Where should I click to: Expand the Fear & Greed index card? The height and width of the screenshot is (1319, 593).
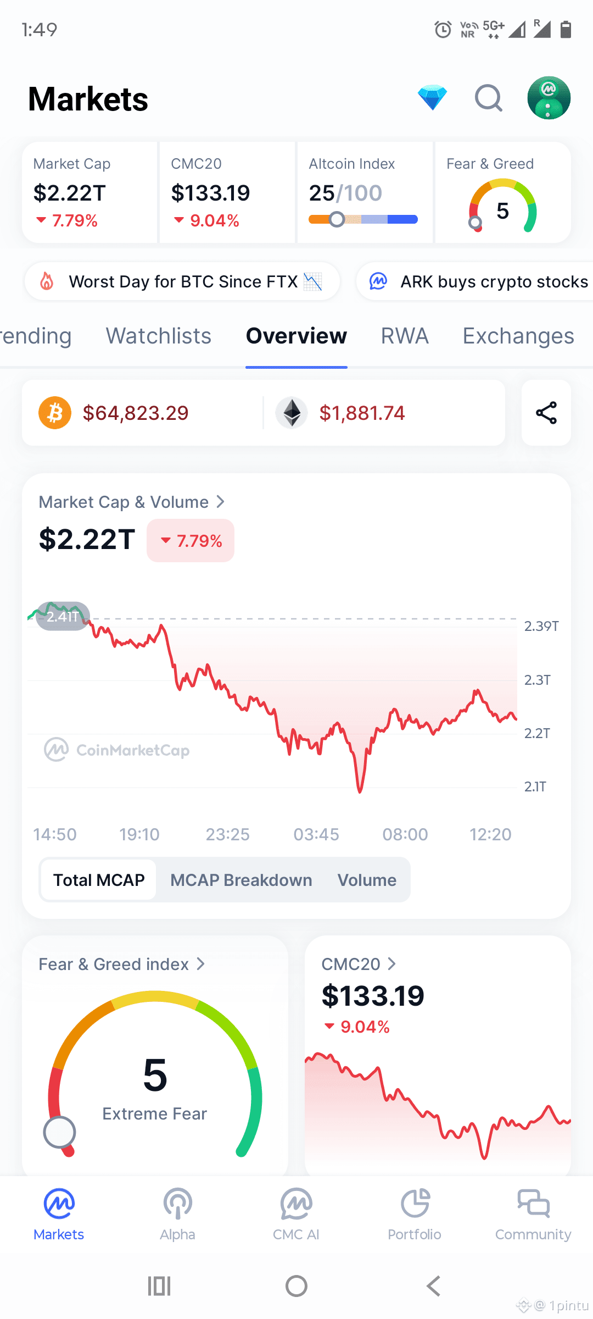click(122, 964)
